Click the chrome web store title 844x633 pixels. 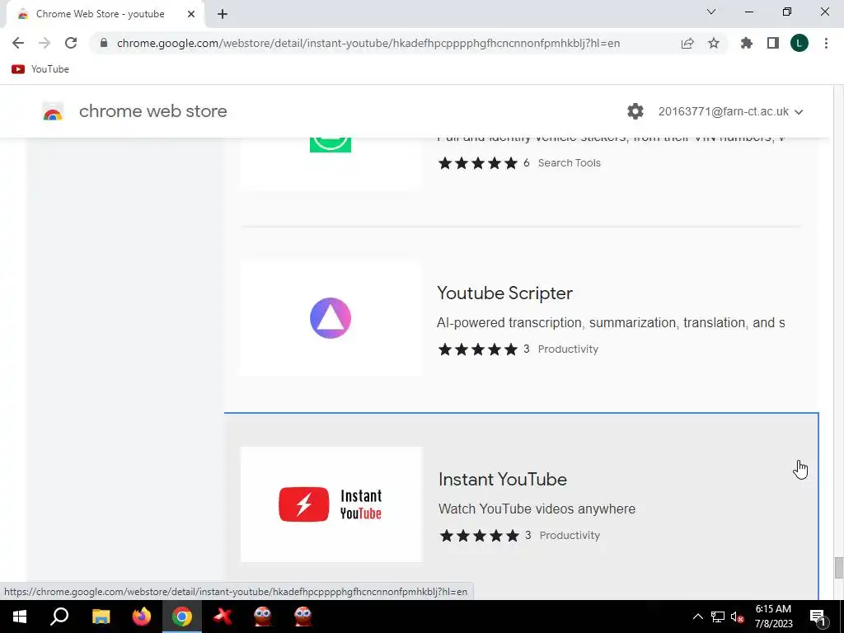152,111
